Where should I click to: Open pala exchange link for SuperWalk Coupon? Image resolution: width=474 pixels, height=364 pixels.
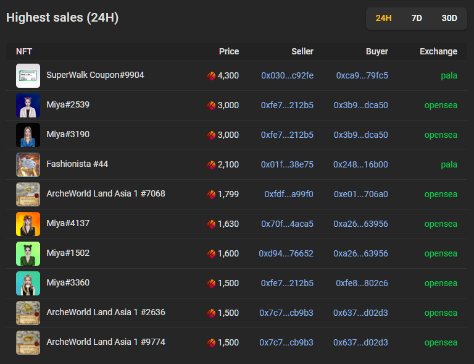tap(449, 75)
